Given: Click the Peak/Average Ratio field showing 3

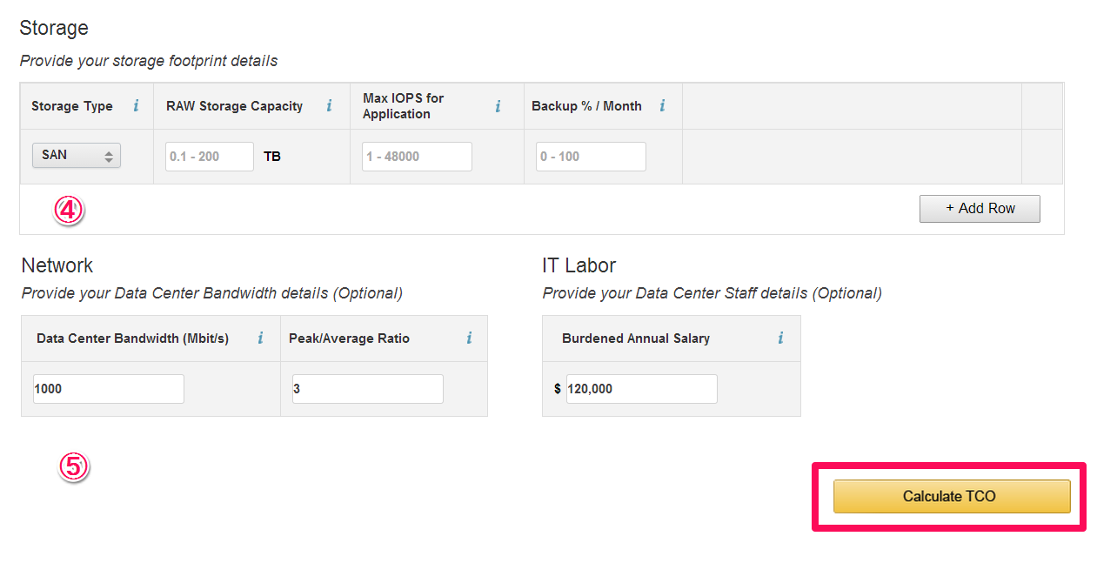Looking at the screenshot, I should point(367,388).
